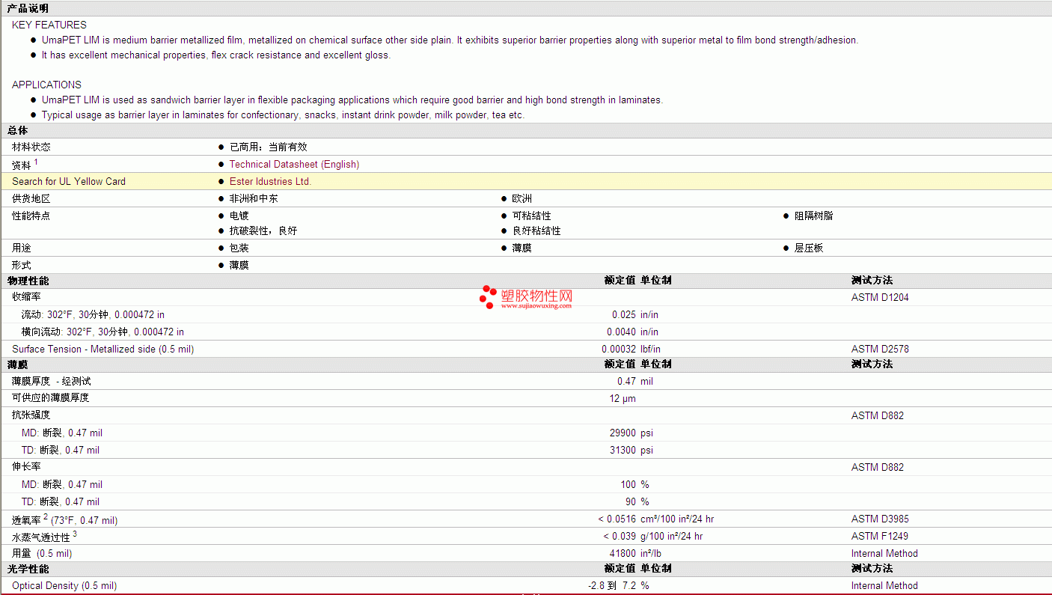Select the feature 阻隔树脂
The width and height of the screenshot is (1052, 595).
[813, 216]
